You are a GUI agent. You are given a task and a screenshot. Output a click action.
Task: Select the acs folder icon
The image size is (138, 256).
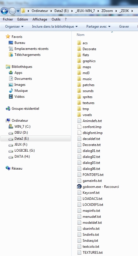pos(79,43)
